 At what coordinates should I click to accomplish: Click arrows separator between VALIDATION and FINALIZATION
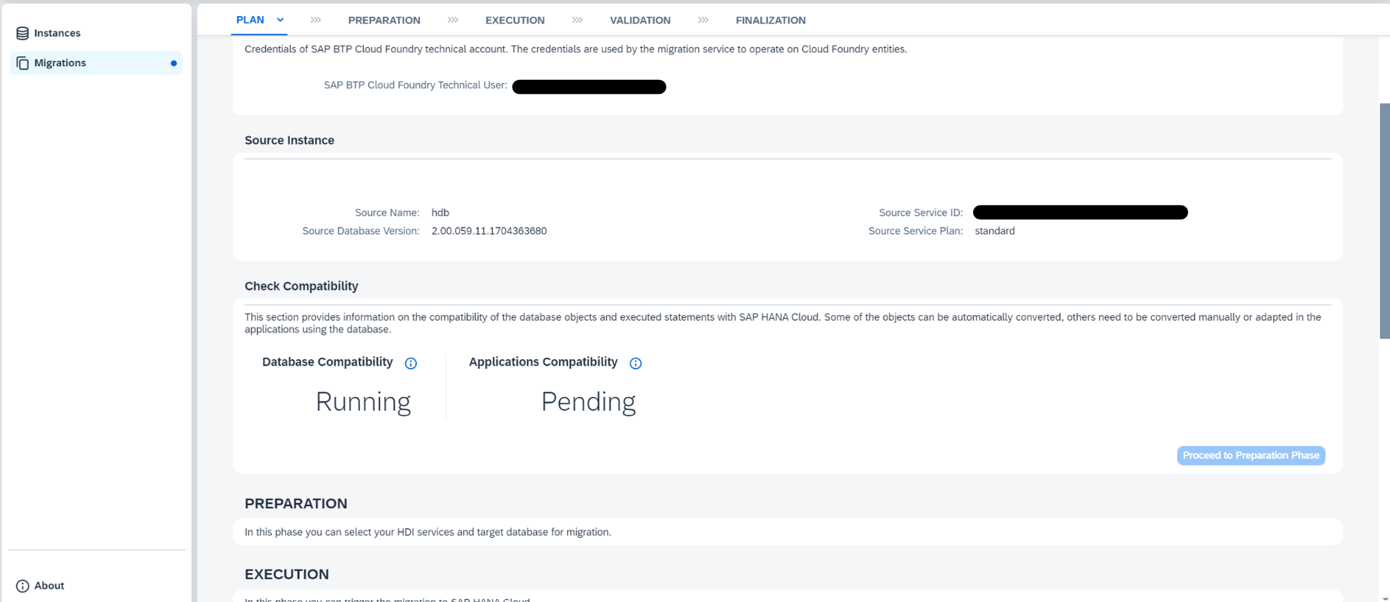click(703, 21)
